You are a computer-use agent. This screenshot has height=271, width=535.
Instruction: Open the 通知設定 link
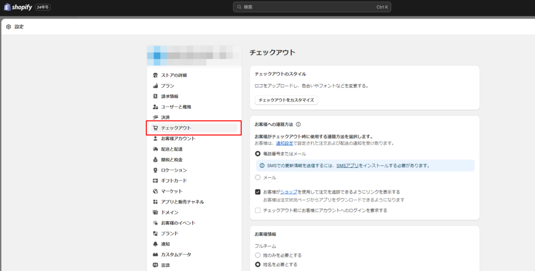285,143
